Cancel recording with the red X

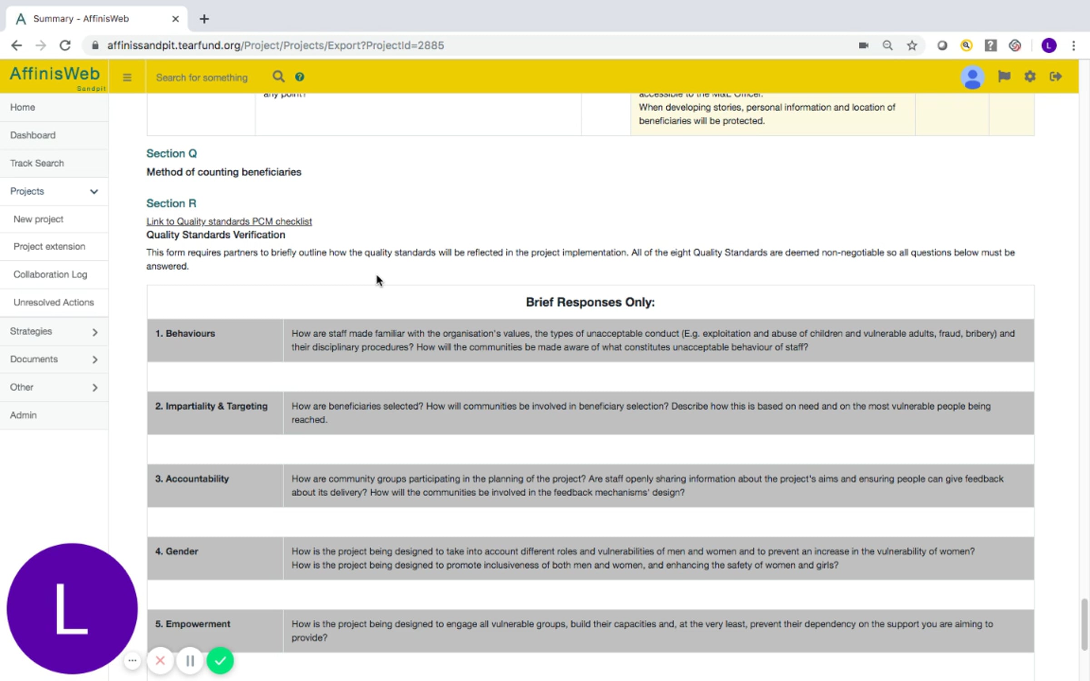(x=160, y=661)
